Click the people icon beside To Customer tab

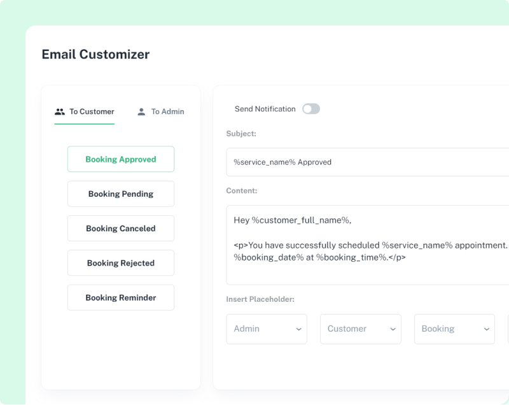pos(60,111)
